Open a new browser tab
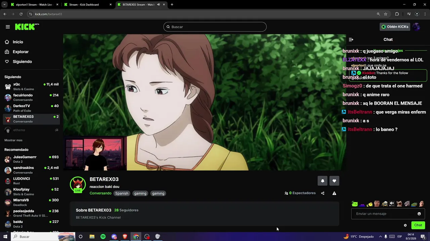 172,5
